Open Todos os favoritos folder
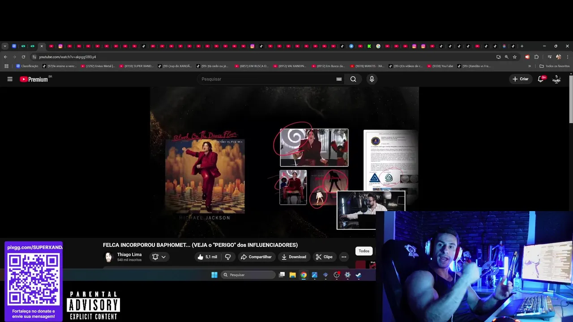The height and width of the screenshot is (322, 573). [x=555, y=66]
